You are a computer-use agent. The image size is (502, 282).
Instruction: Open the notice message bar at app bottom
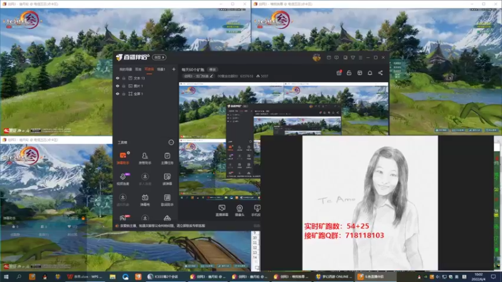(x=163, y=226)
